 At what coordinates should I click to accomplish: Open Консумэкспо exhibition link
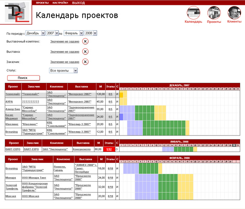(82, 149)
